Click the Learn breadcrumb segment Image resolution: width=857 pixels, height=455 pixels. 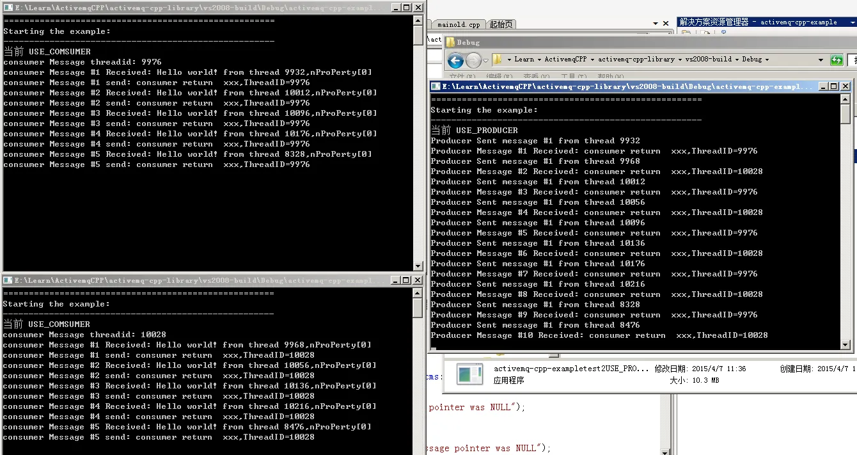[x=524, y=60]
